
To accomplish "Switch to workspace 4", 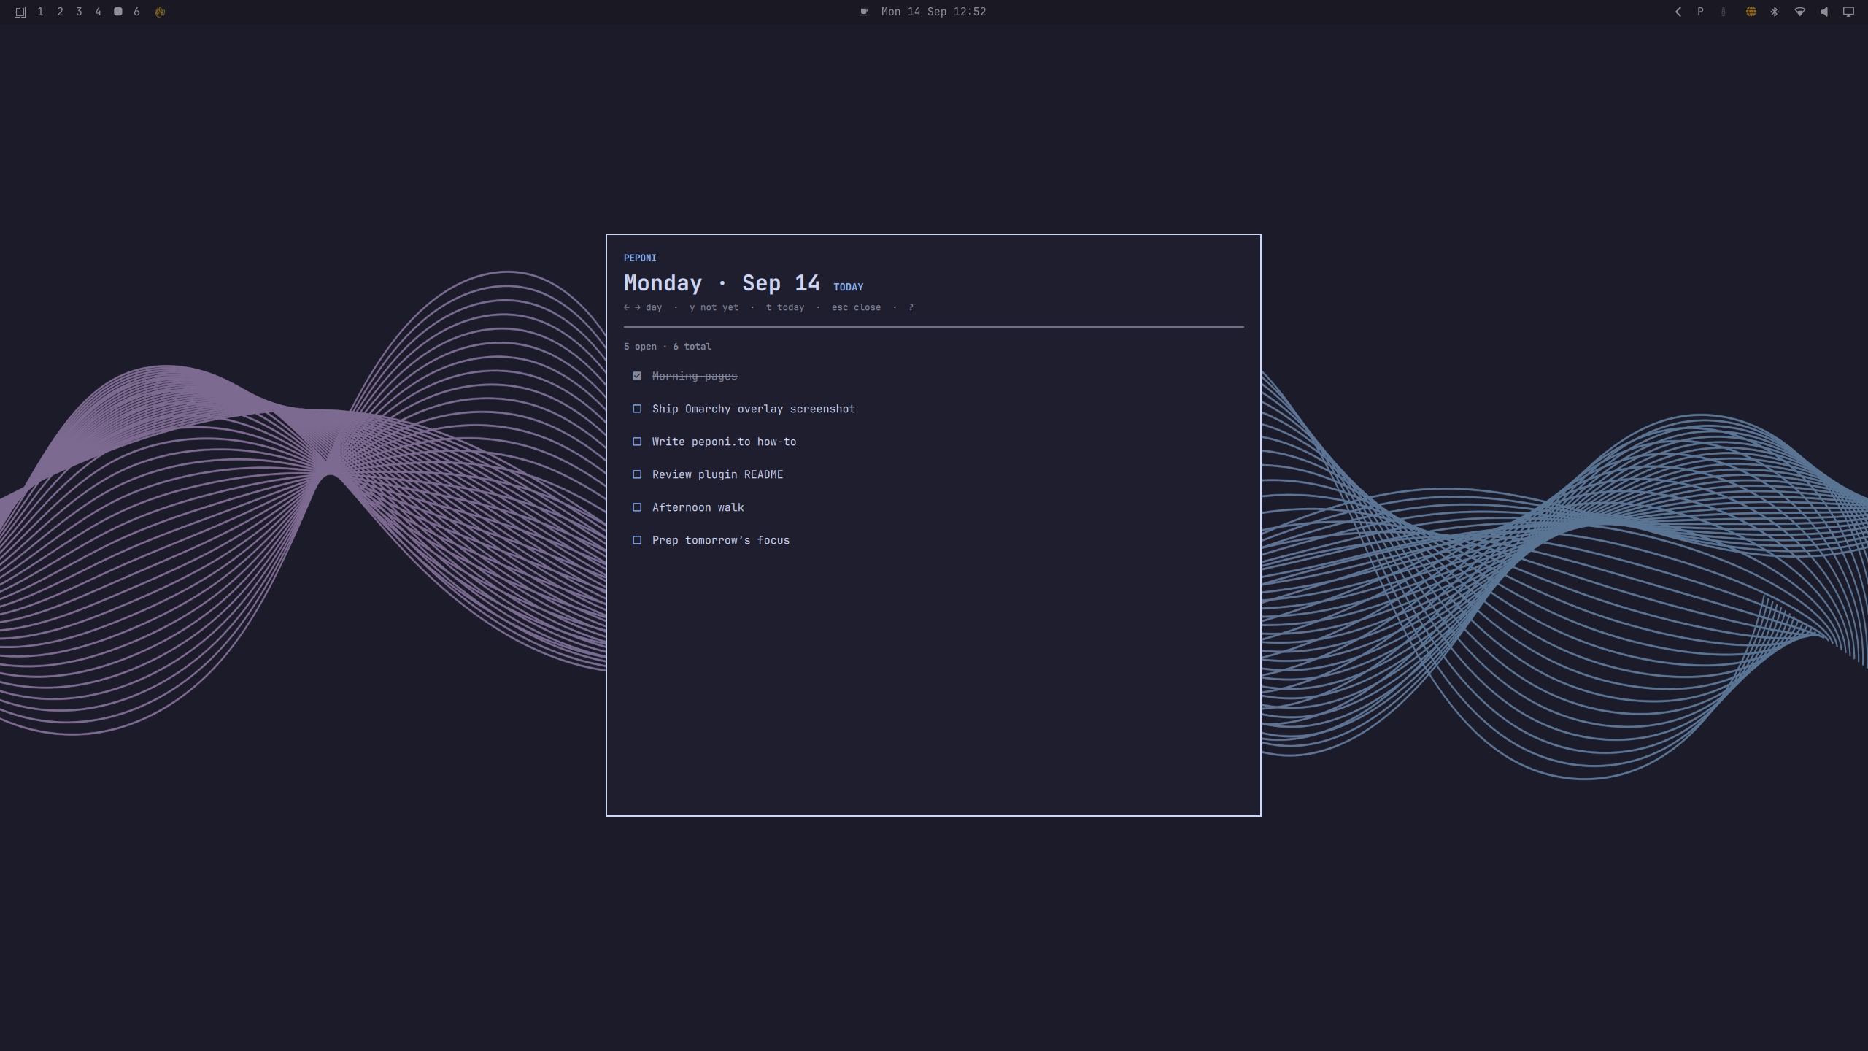I will tap(98, 12).
